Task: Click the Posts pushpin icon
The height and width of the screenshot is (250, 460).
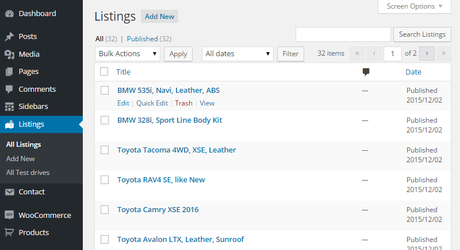Action: point(9,37)
